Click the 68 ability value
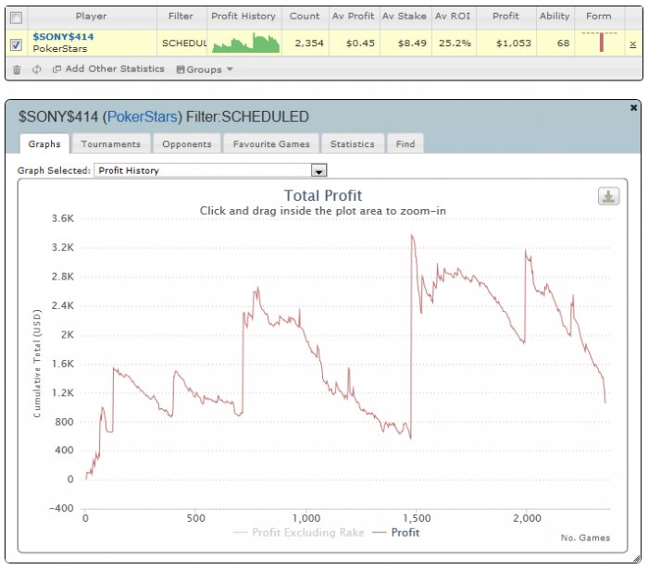The height and width of the screenshot is (569, 648). click(563, 43)
